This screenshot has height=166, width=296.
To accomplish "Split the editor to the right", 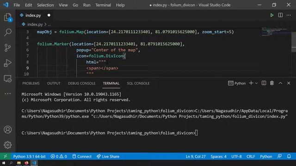I will (281, 15).
